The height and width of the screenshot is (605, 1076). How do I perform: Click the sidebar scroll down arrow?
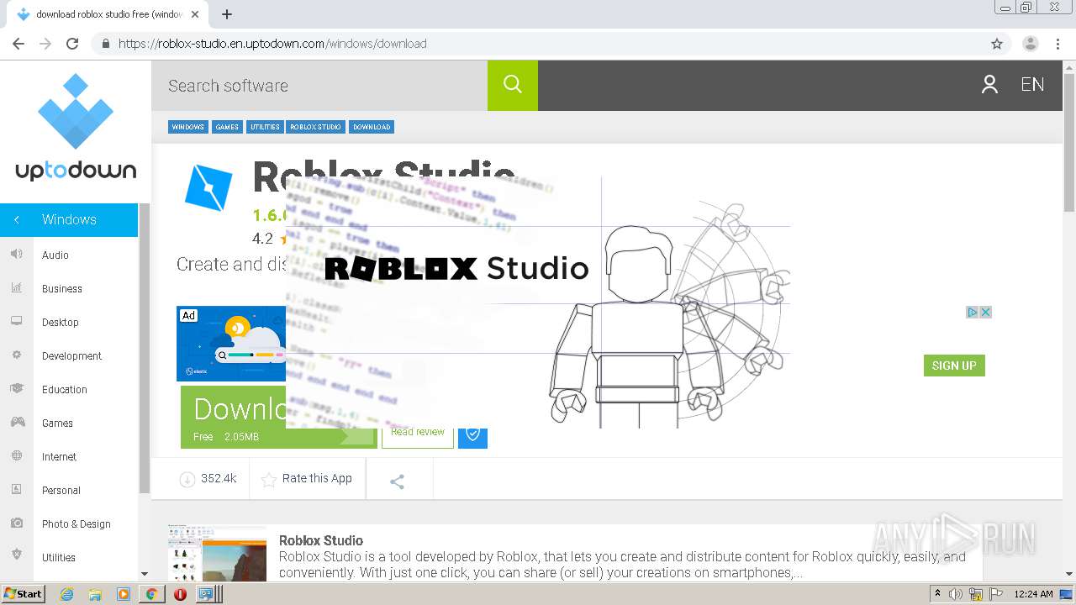click(x=144, y=574)
